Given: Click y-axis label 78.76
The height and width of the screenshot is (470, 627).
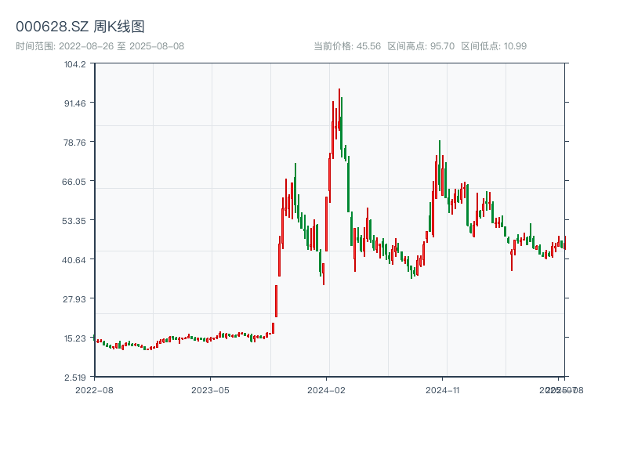Looking at the screenshot, I should coord(74,143).
